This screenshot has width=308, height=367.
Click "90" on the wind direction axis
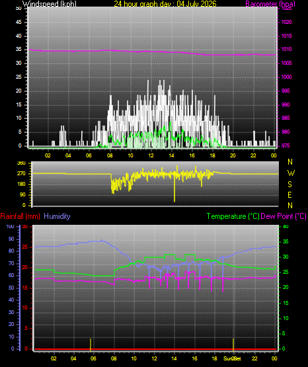pos(22,194)
